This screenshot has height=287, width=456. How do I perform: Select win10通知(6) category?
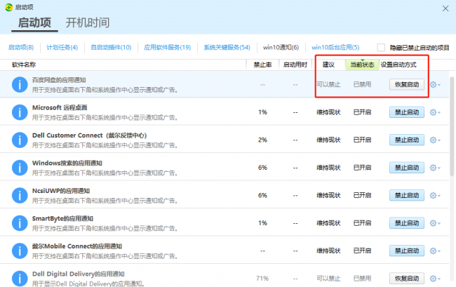(x=281, y=48)
